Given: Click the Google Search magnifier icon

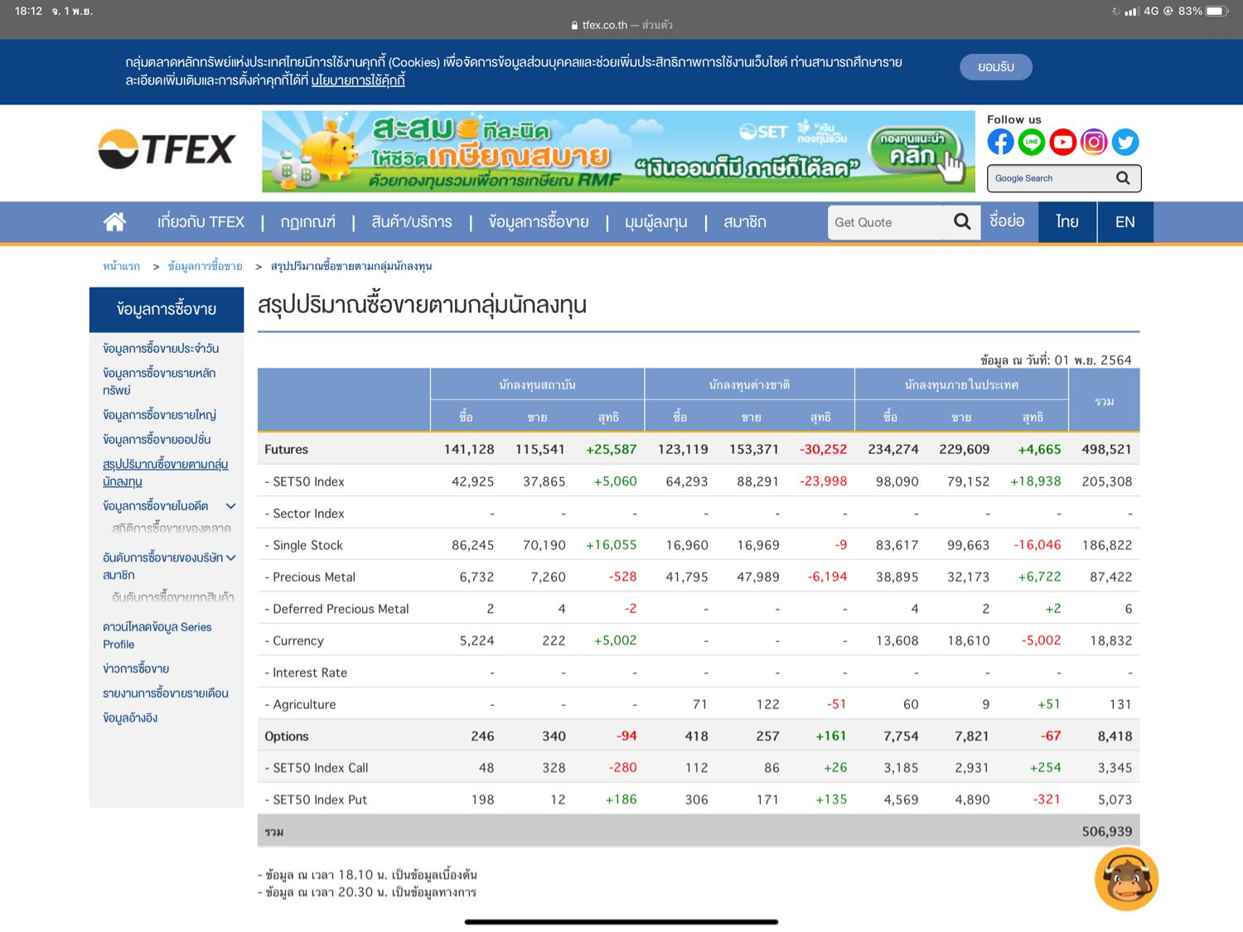Looking at the screenshot, I should click(1123, 178).
